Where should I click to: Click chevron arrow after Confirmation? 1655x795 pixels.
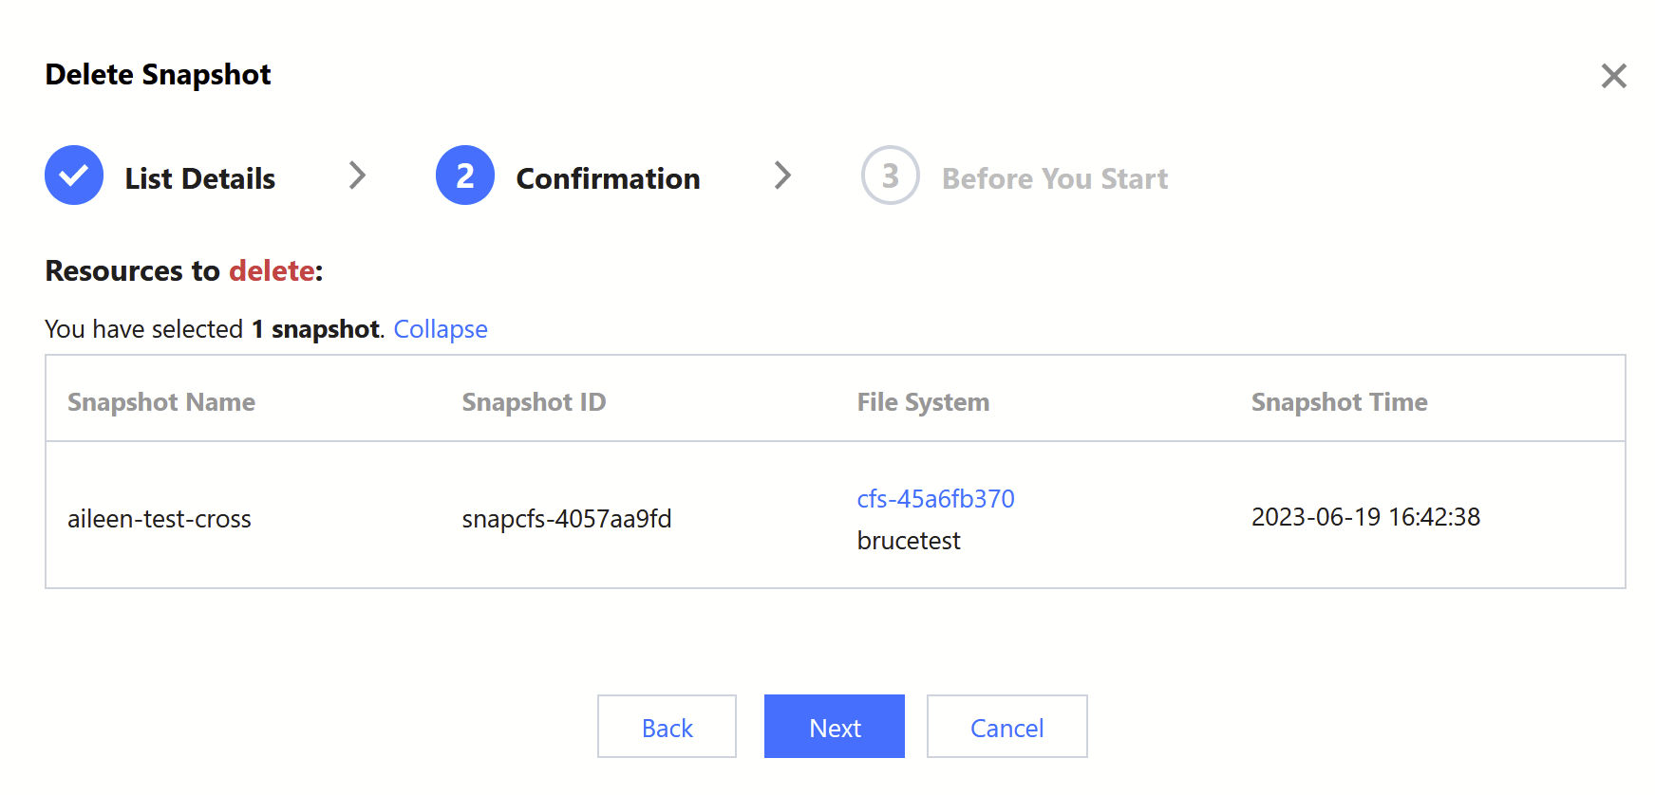[x=782, y=176]
